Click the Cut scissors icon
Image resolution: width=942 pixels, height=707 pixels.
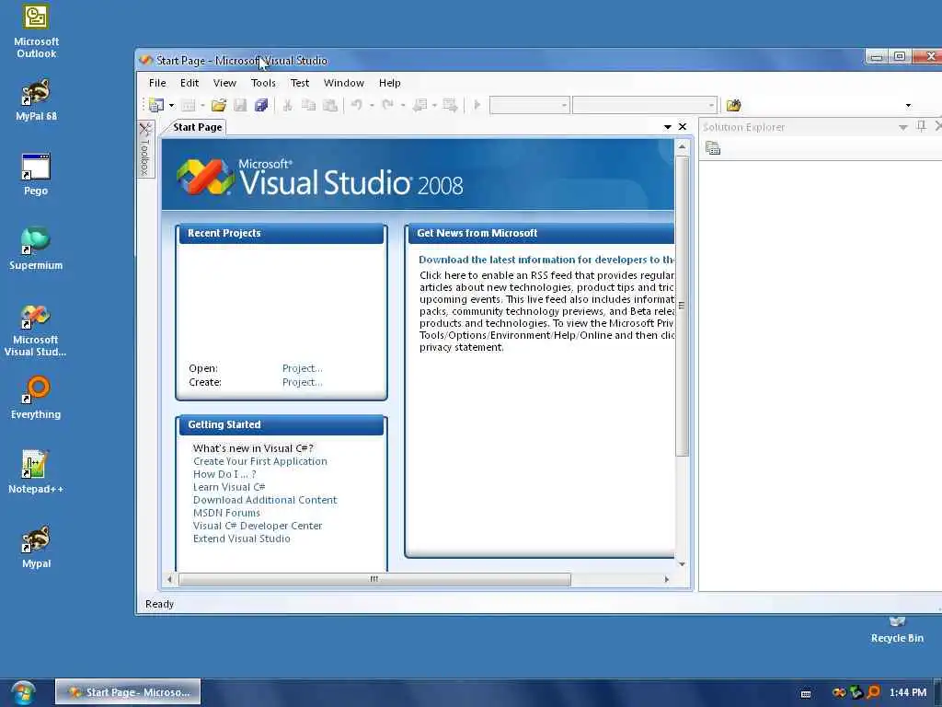[288, 105]
